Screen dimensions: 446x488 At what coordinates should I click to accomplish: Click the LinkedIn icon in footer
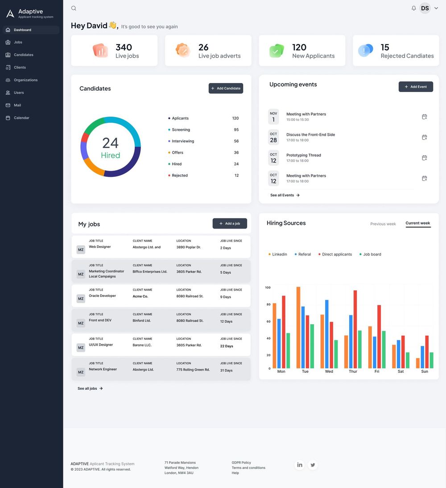point(300,465)
